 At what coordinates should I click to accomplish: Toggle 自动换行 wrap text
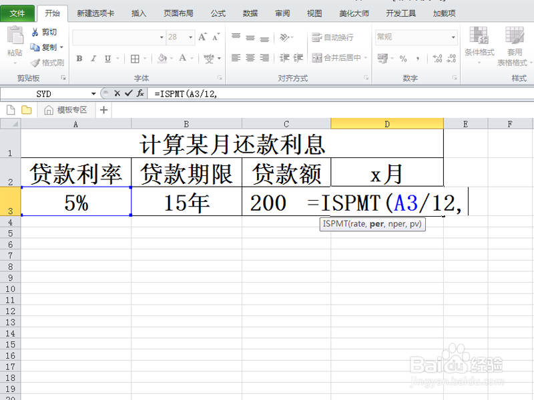[x=332, y=37]
